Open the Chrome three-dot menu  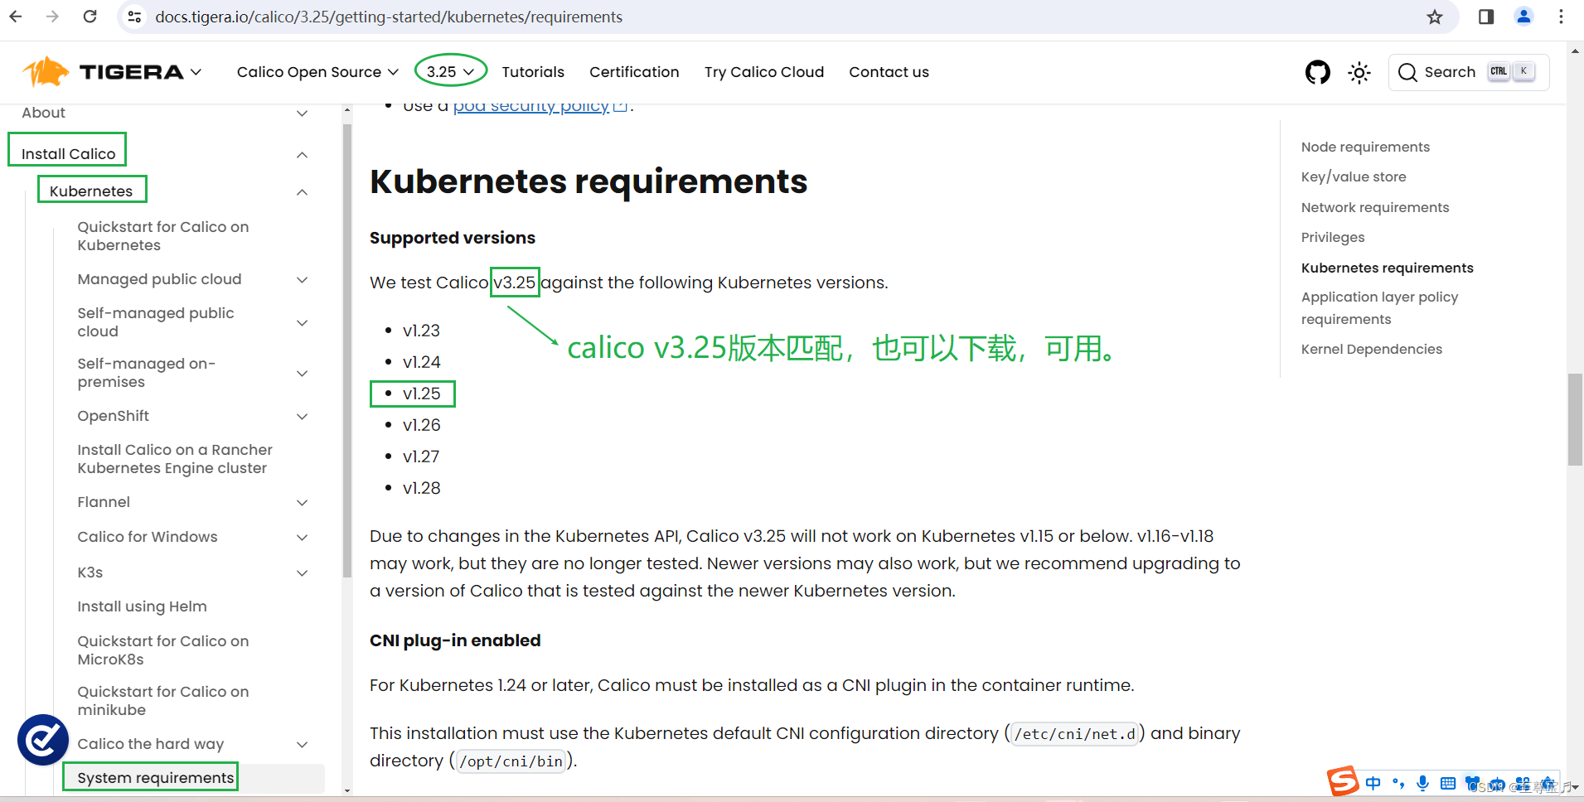click(x=1561, y=17)
